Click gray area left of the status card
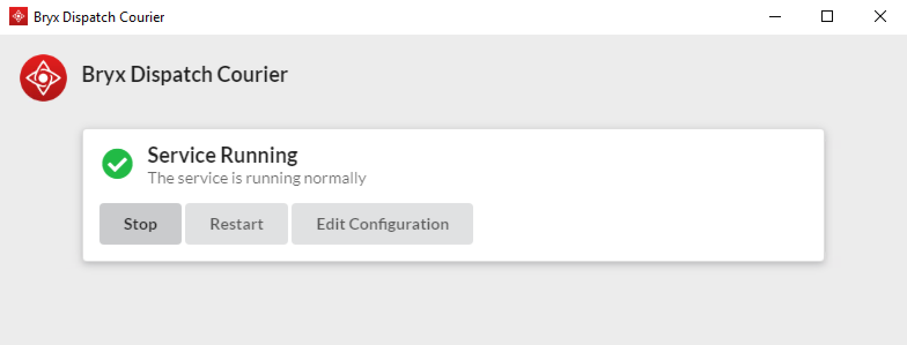The width and height of the screenshot is (907, 345). pos(42,195)
